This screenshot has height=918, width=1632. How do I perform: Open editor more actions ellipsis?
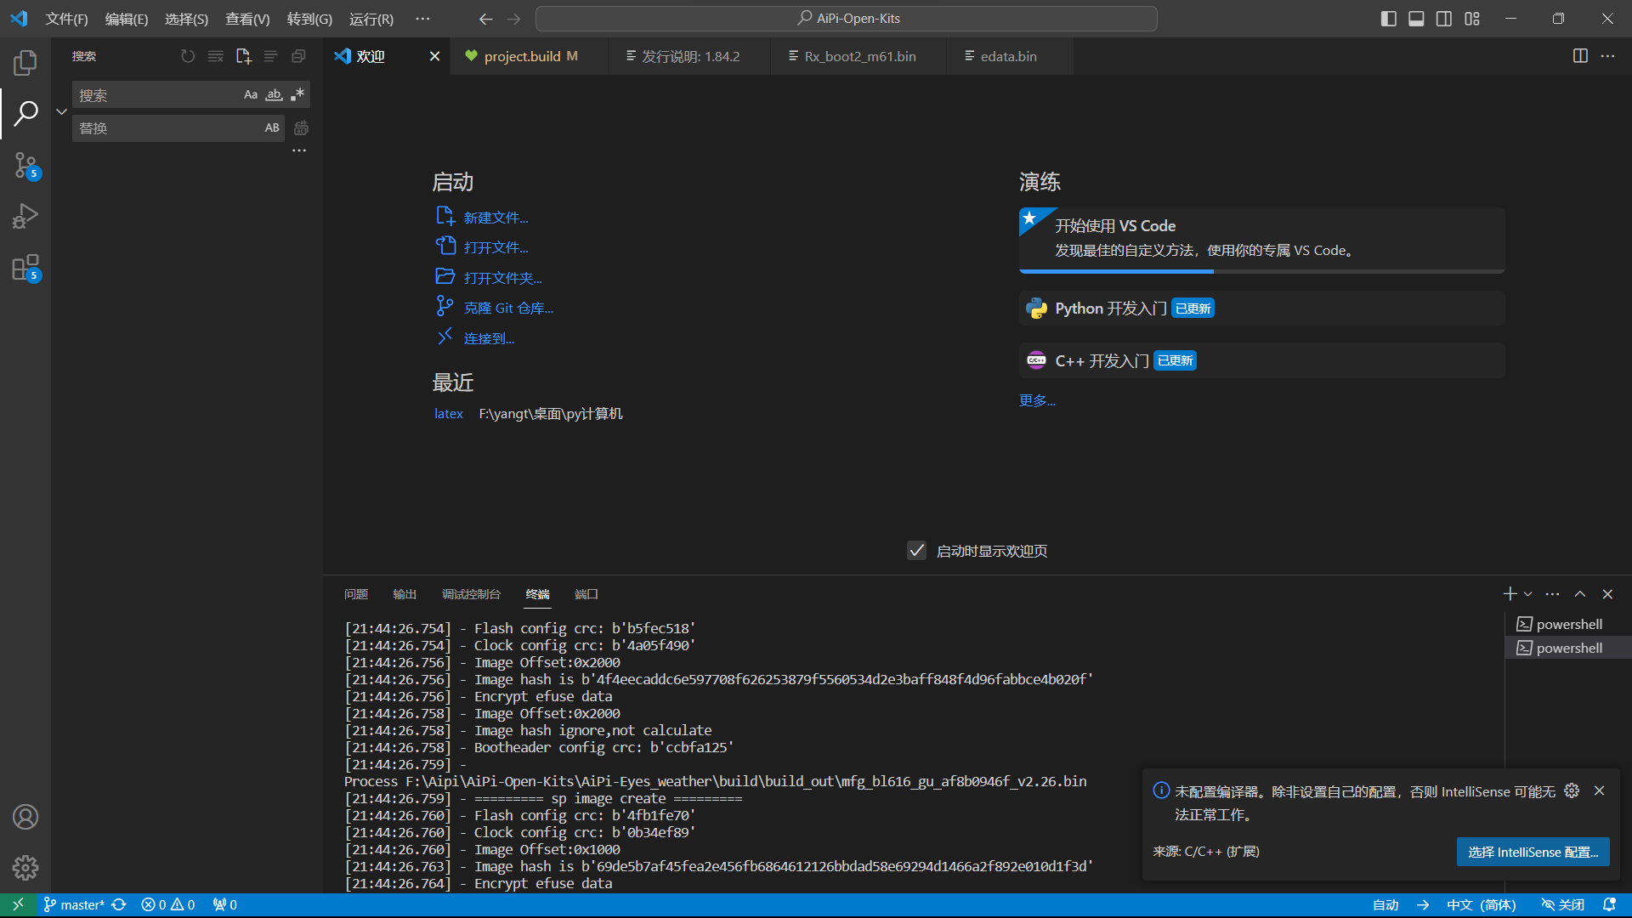[1607, 56]
